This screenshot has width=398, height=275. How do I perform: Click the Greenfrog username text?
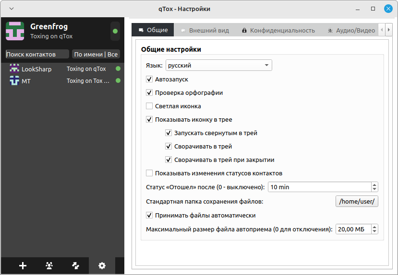pos(49,26)
